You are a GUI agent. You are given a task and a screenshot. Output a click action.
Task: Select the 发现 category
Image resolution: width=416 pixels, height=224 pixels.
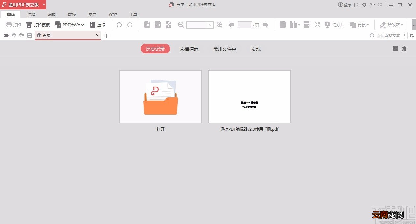pyautogui.click(x=256, y=49)
